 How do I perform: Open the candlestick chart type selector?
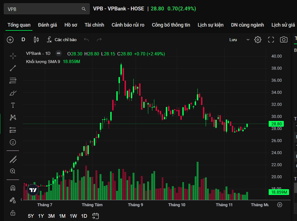click(x=36, y=40)
